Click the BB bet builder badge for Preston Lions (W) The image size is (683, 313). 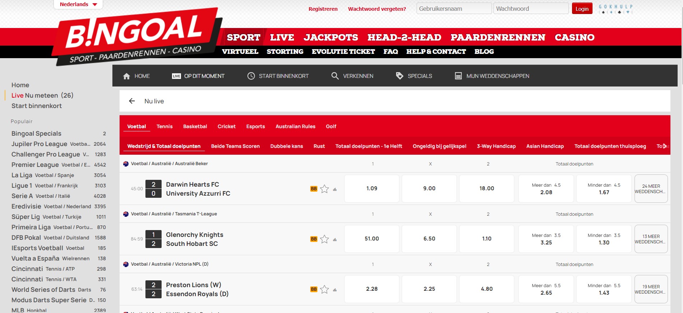click(x=314, y=289)
